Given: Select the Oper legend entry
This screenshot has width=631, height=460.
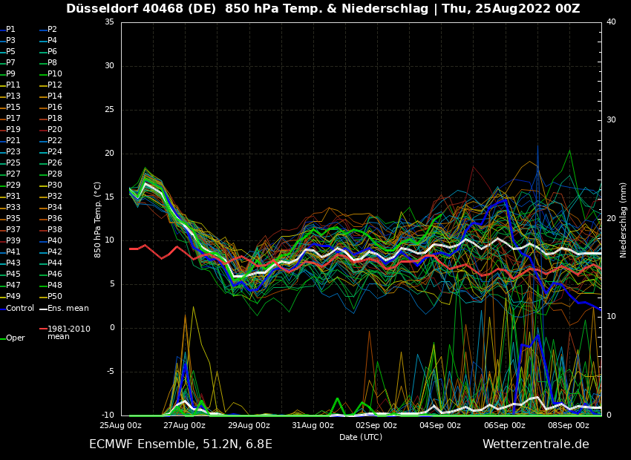Looking at the screenshot, I should point(16,338).
